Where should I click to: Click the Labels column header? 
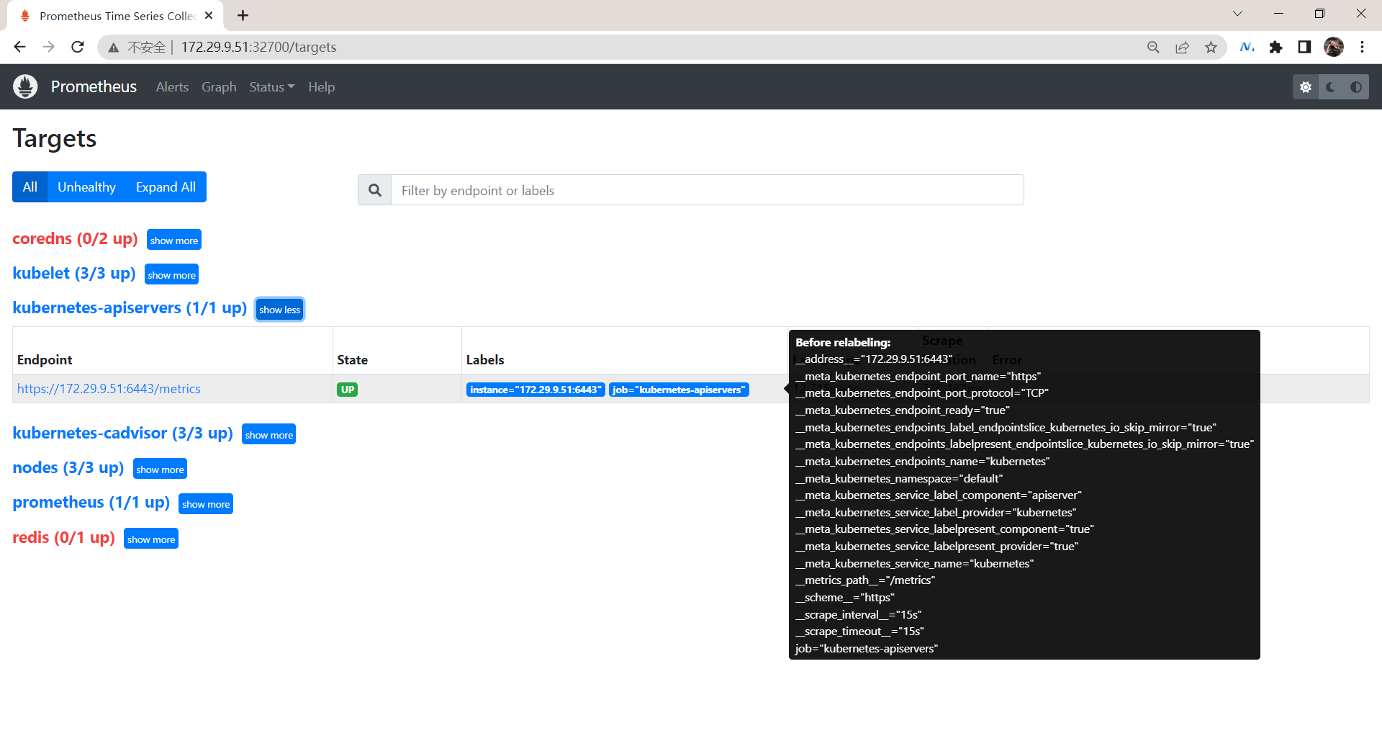coord(485,360)
